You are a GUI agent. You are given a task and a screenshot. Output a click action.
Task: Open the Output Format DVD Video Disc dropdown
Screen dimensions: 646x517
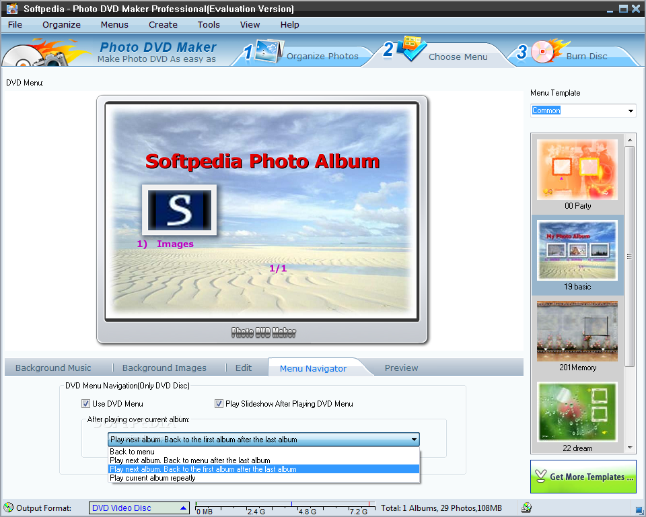pyautogui.click(x=139, y=508)
